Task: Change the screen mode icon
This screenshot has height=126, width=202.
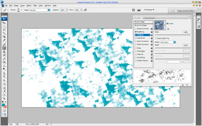Action: [4, 114]
